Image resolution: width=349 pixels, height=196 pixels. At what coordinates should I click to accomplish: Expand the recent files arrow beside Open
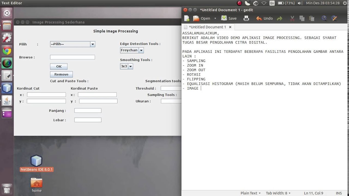coord(215,18)
